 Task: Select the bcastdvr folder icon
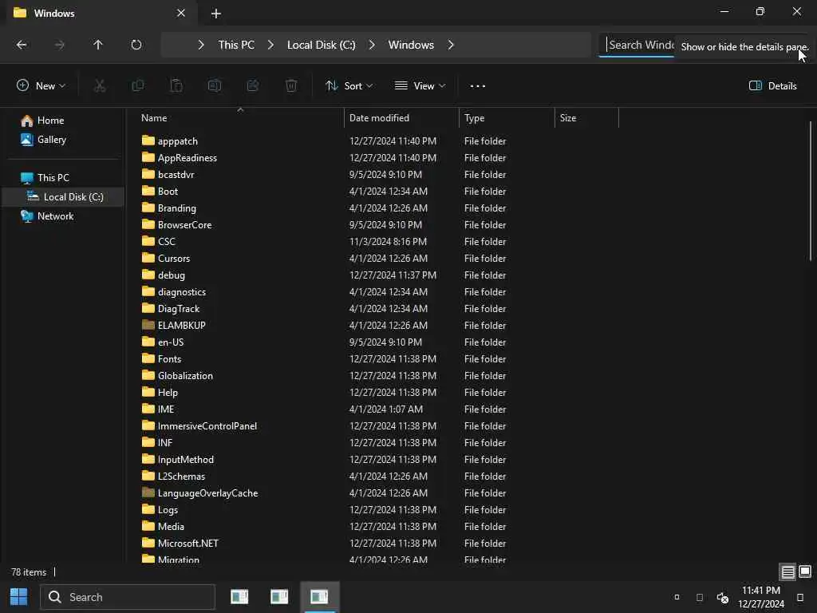point(148,174)
